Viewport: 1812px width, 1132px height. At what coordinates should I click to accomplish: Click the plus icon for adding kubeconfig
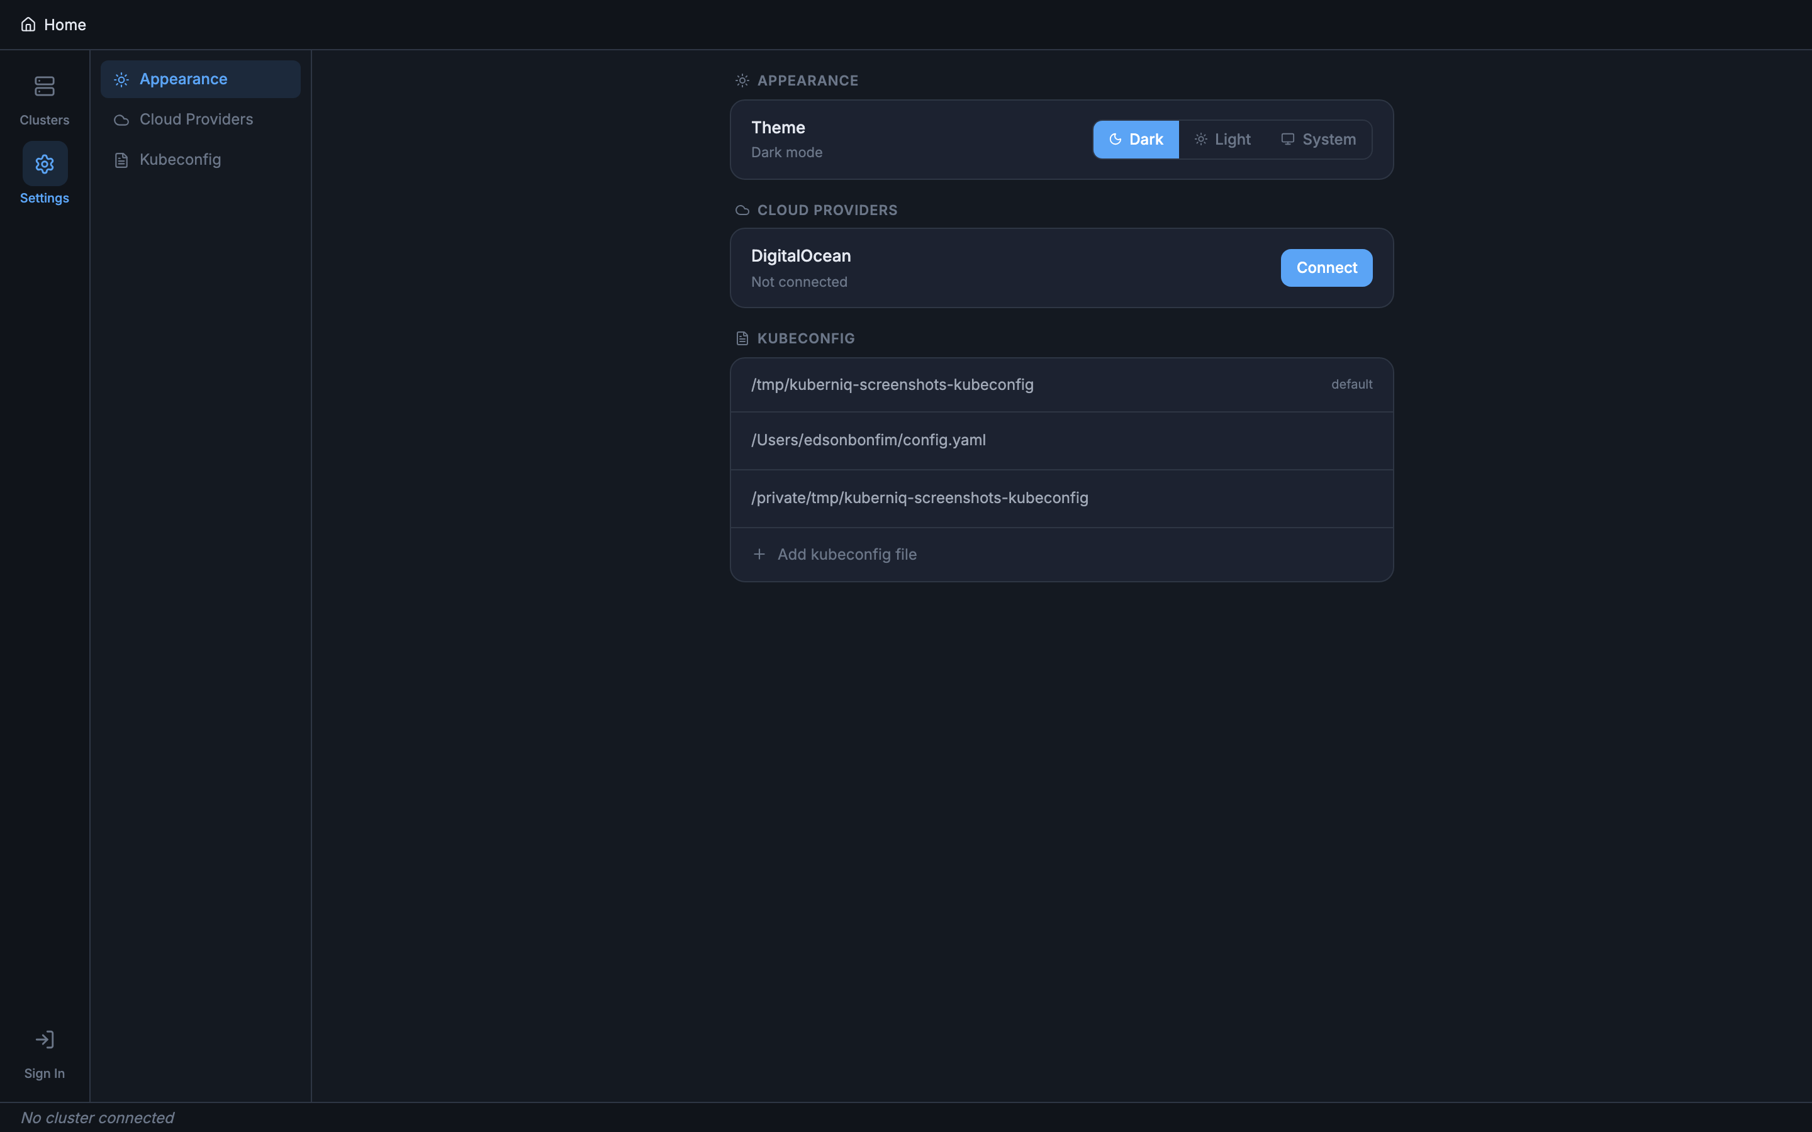point(759,554)
